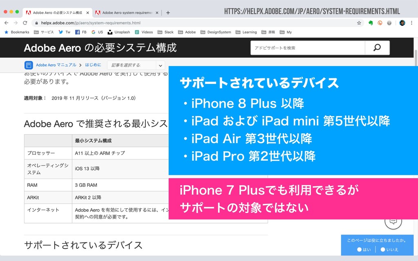Go forward with the browser forward arrow
Image resolution: width=418 pixels, height=261 pixels.
point(16,23)
